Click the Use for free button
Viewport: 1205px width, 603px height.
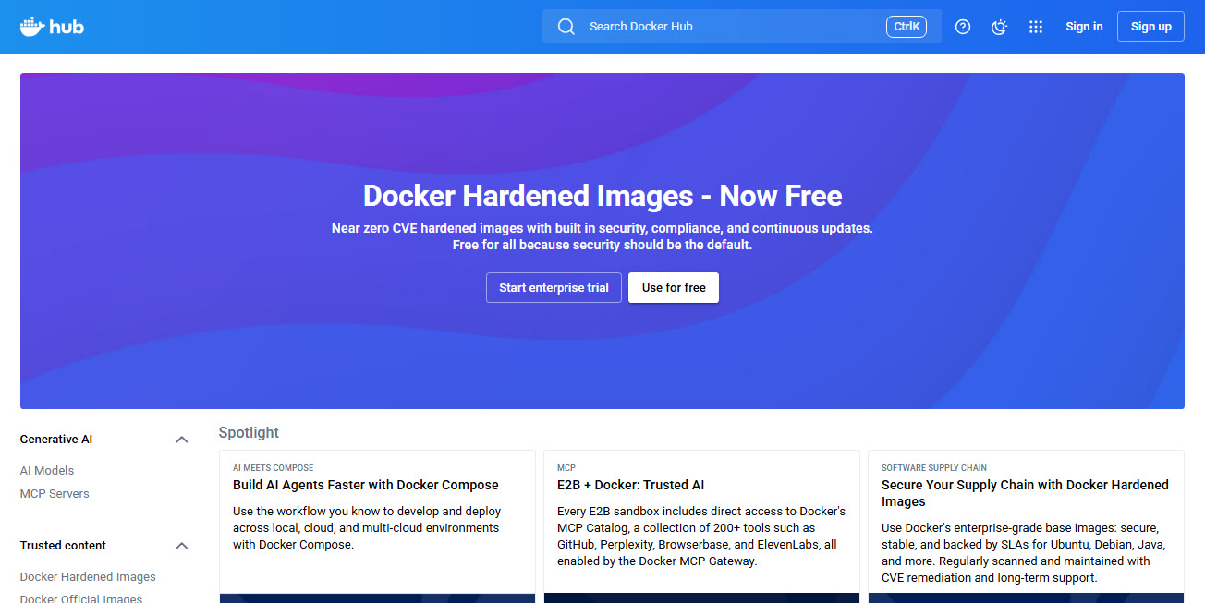point(674,288)
